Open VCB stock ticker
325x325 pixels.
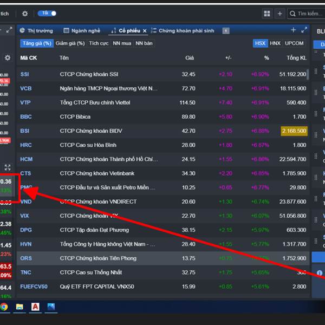coord(25,88)
